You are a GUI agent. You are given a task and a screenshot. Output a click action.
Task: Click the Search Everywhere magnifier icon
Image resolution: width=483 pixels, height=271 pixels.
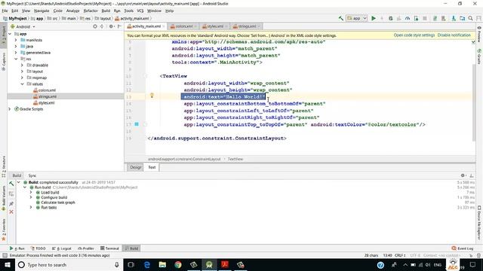[470, 18]
